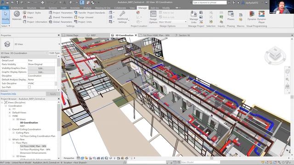This screenshot has width=294, height=165.
Task: Open the 3D View type selector dropdown
Action: pyautogui.click(x=59, y=44)
